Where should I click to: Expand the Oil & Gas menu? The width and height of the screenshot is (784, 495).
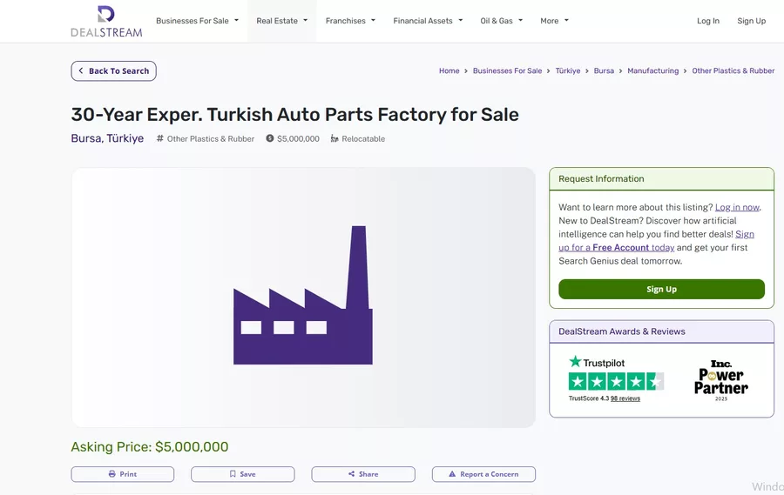(501, 21)
